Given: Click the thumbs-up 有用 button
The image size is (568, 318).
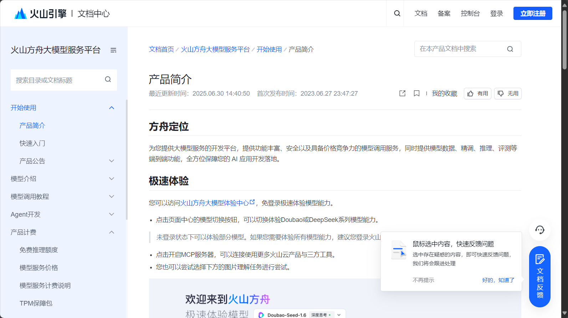Looking at the screenshot, I should click(x=477, y=94).
